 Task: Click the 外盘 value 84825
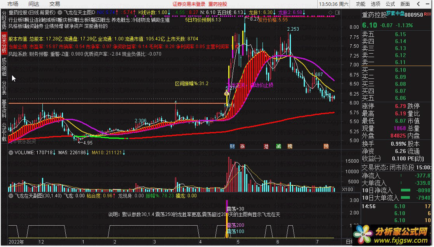398,136
